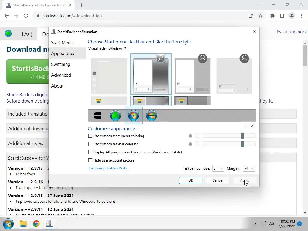Viewport: 308px width, 231px height.
Task: Open Chrome three-dot menu
Action: click(301, 16)
